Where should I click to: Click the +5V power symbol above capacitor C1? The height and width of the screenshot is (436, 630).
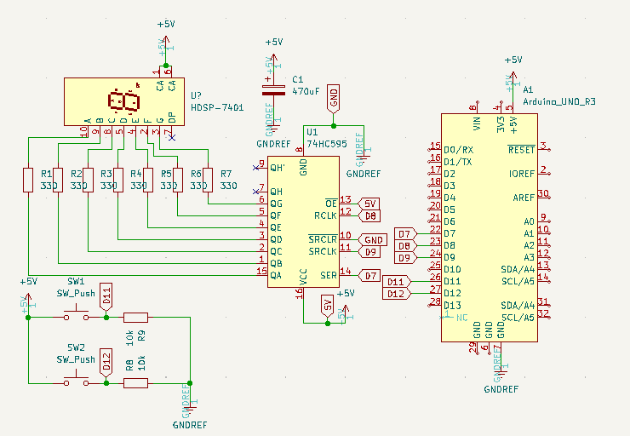pyautogui.click(x=273, y=60)
